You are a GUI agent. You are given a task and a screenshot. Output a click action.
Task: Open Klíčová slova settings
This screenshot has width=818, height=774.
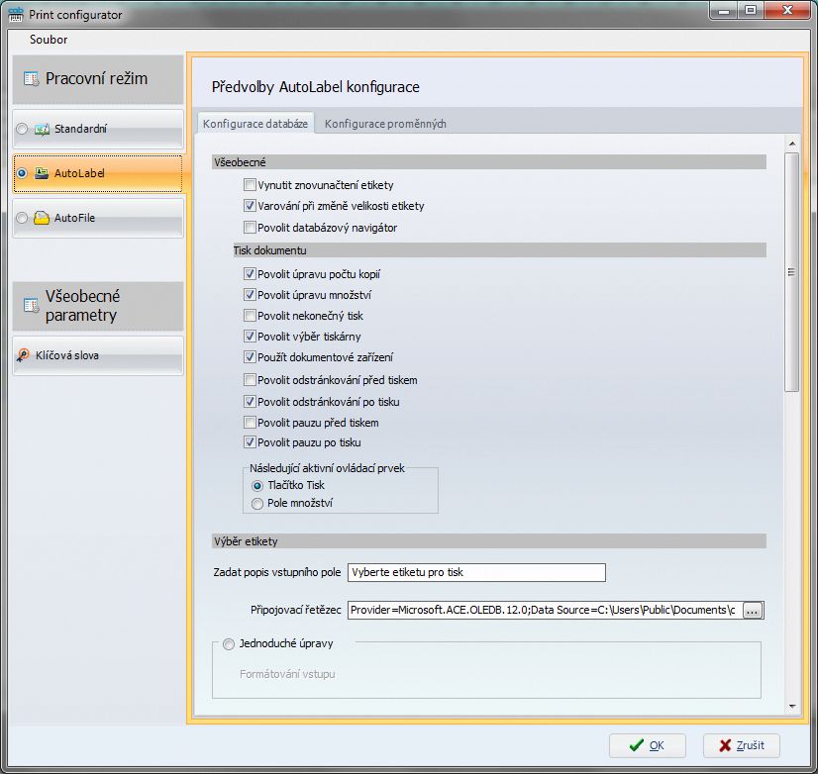[x=98, y=355]
